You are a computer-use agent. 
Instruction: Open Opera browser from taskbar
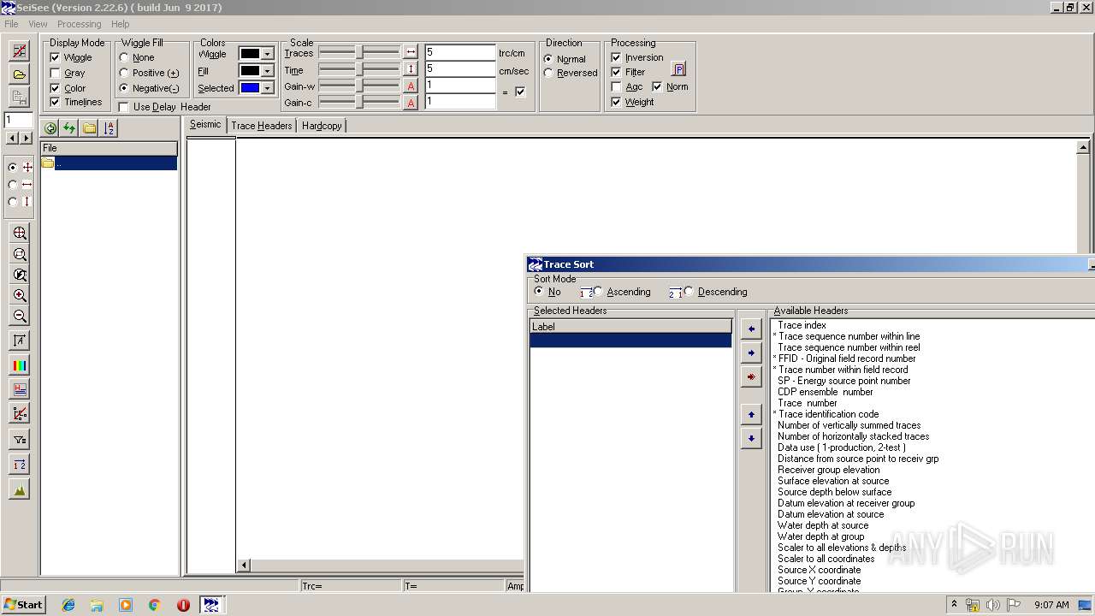point(183,605)
